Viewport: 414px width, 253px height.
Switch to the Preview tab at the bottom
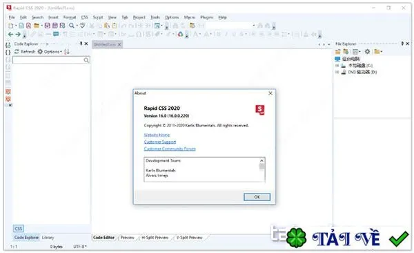pyautogui.click(x=127, y=238)
